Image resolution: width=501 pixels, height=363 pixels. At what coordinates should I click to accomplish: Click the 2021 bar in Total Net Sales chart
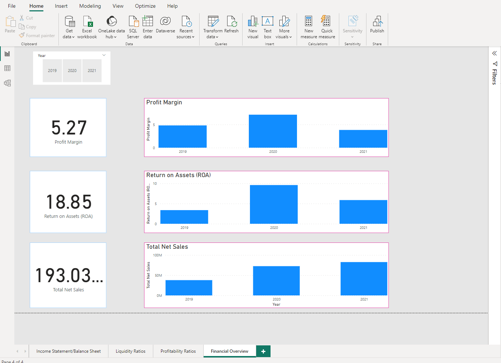click(364, 278)
